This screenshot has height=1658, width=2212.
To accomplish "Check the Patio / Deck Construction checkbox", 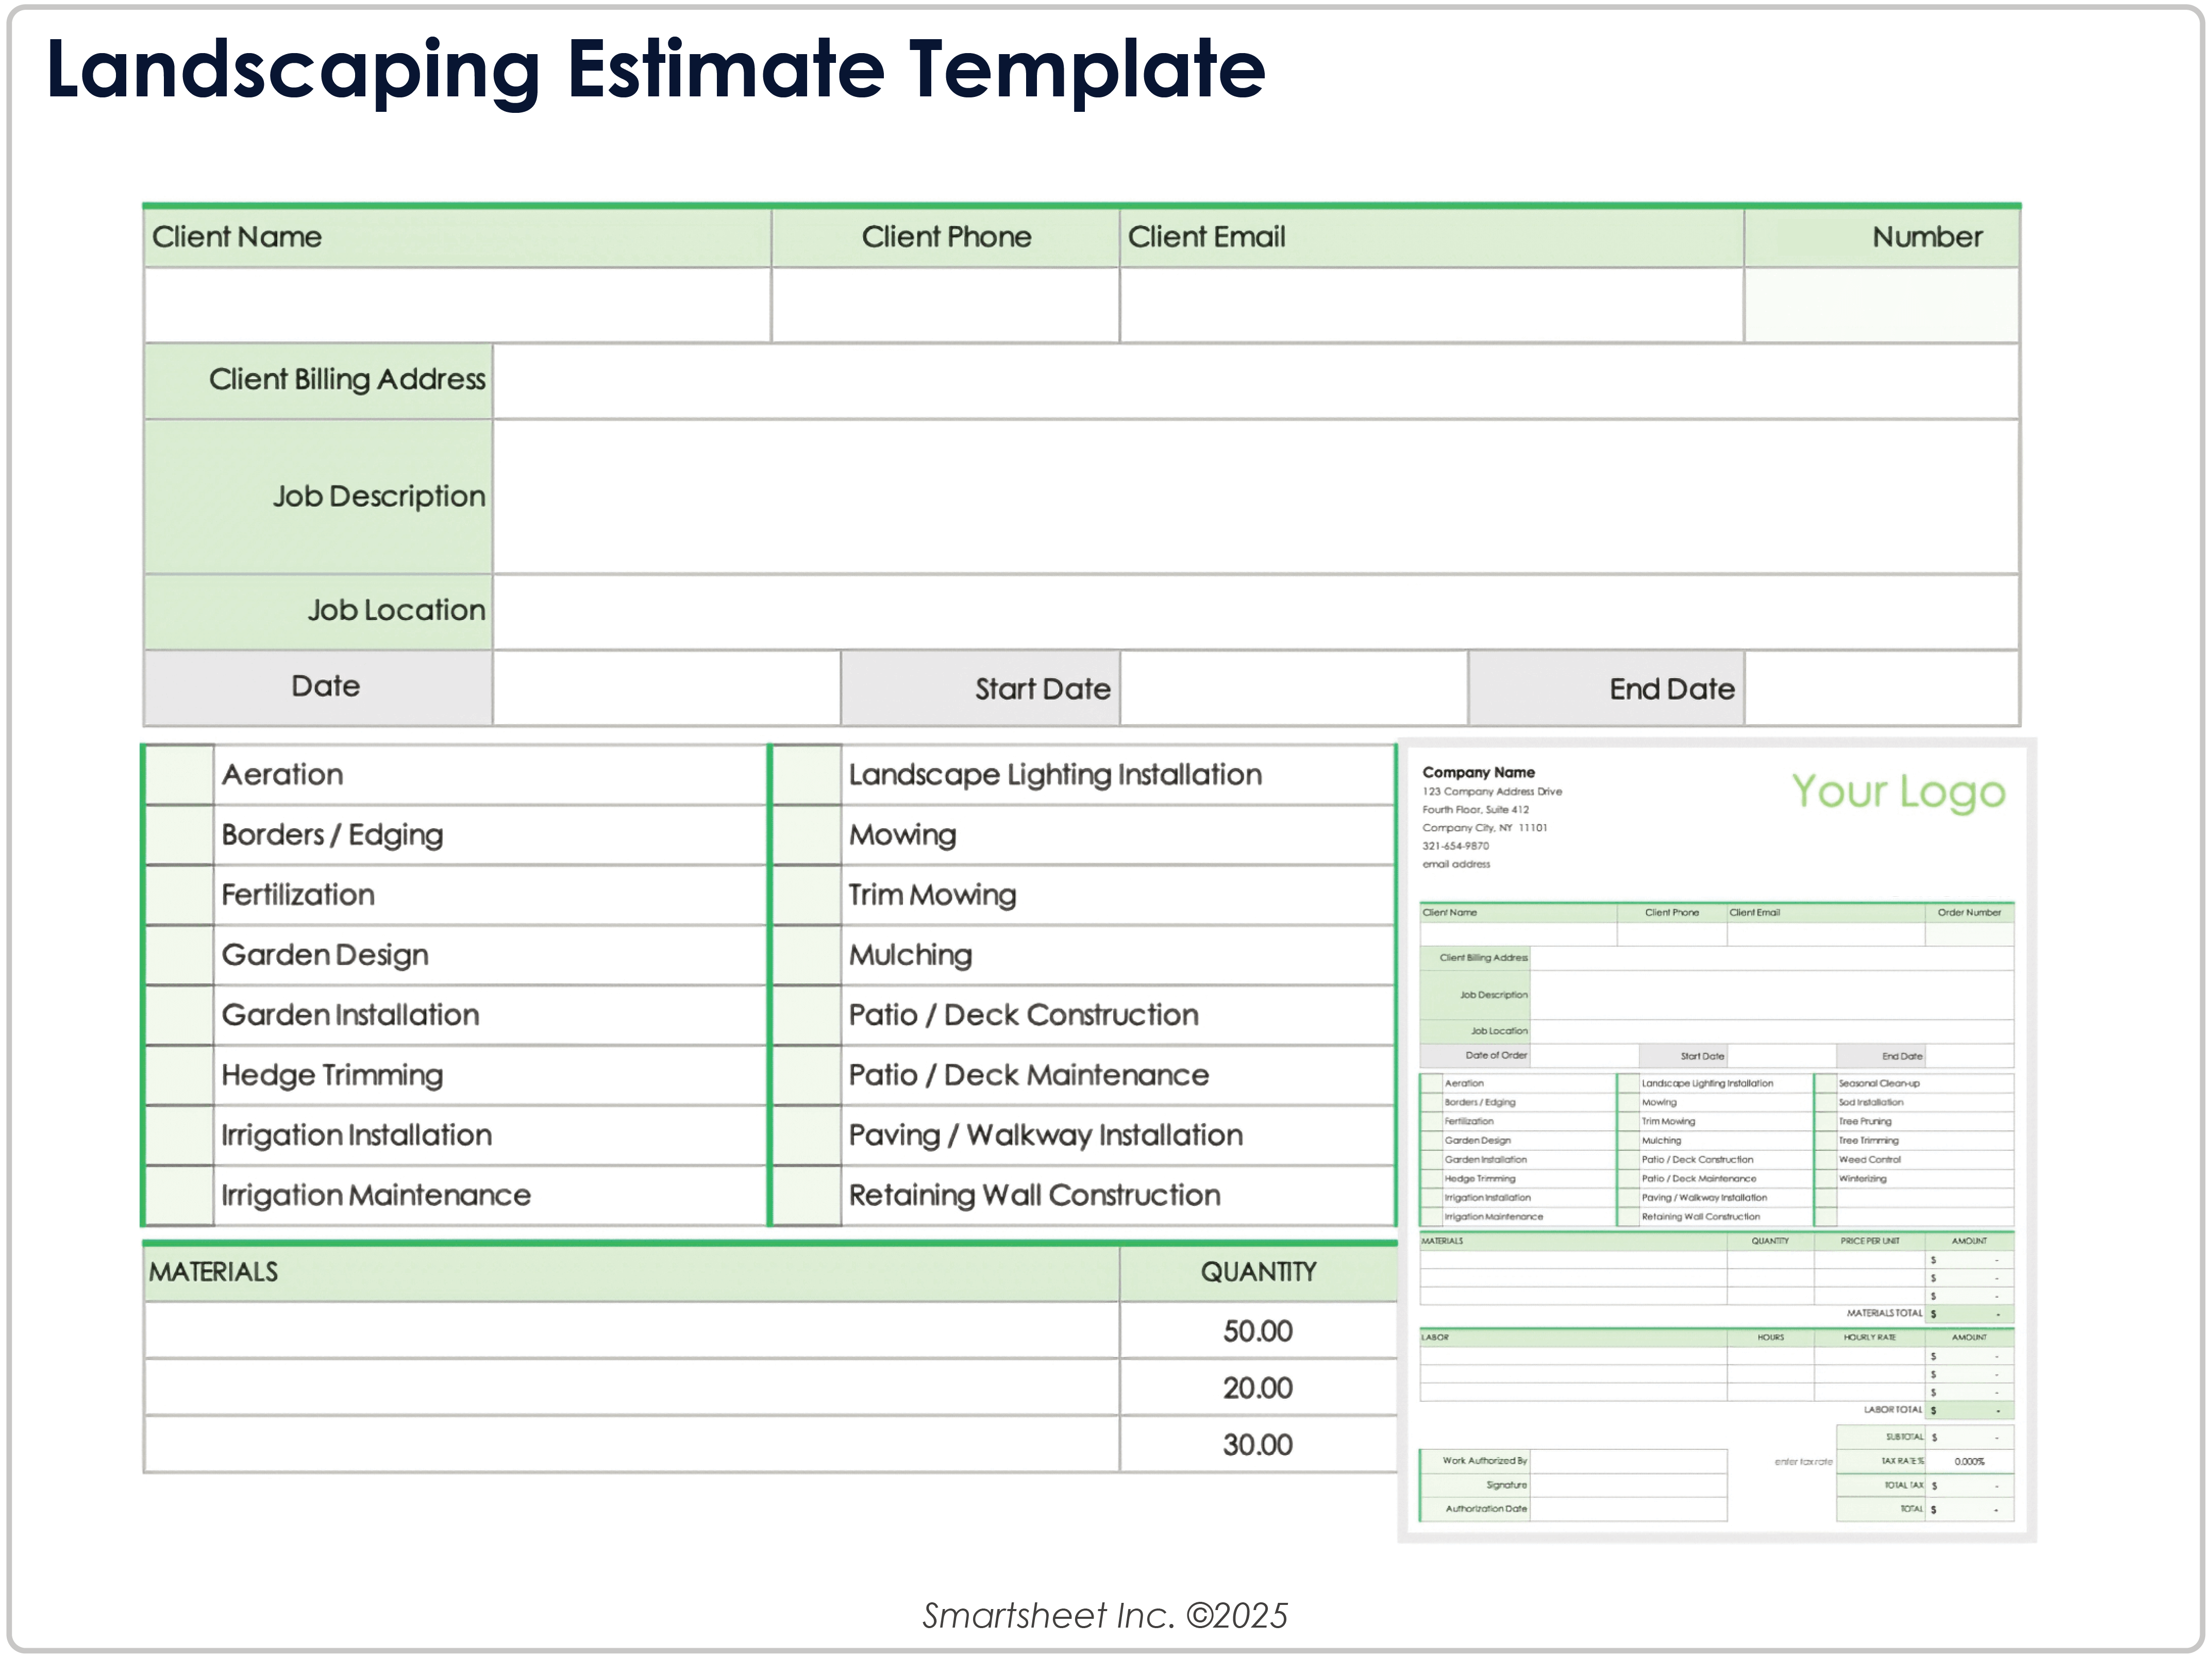I will tap(807, 1014).
